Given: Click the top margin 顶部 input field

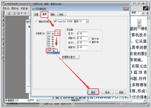Looking at the screenshot, I should [82, 38].
